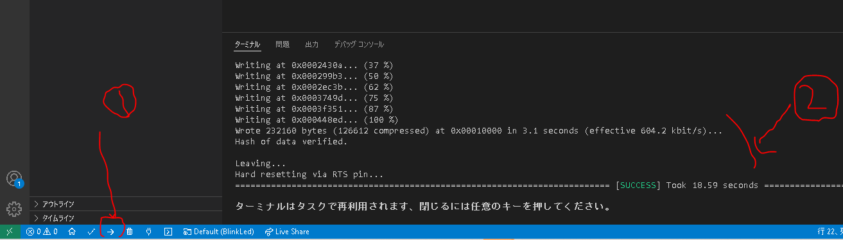Open the remote window indicator in status bar

pos(10,232)
